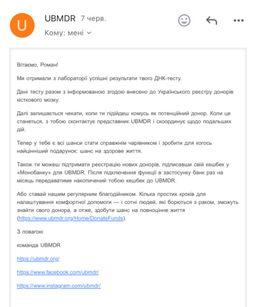Open the UBMDR Facebook page link
This screenshot has height=307, width=256.
click(58, 272)
